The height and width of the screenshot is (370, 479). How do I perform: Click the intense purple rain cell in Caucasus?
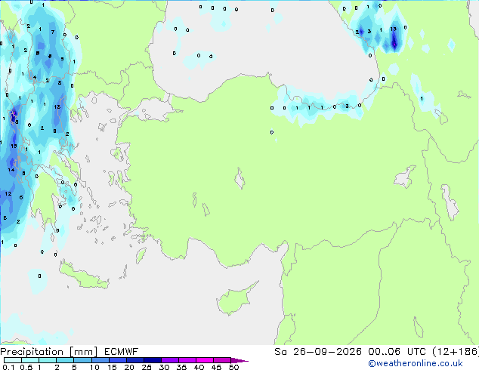pyautogui.click(x=394, y=42)
